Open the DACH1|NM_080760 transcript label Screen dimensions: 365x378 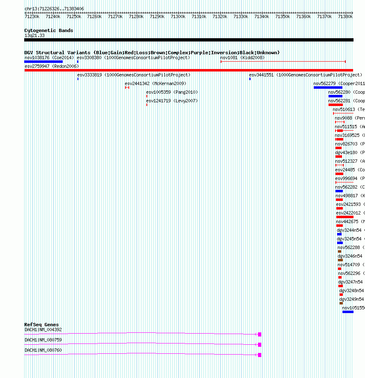(43, 350)
